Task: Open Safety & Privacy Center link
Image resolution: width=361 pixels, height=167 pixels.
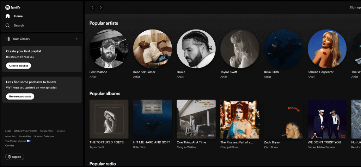Action: pos(25,131)
